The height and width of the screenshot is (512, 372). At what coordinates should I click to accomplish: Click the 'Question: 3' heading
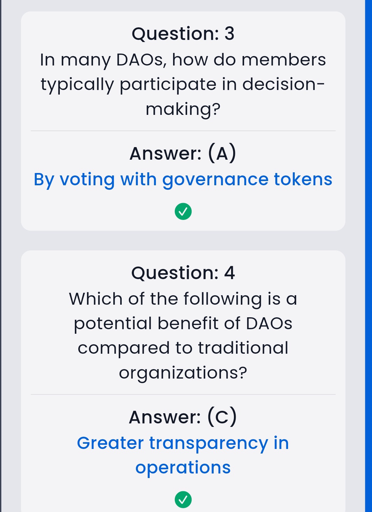[x=183, y=34]
